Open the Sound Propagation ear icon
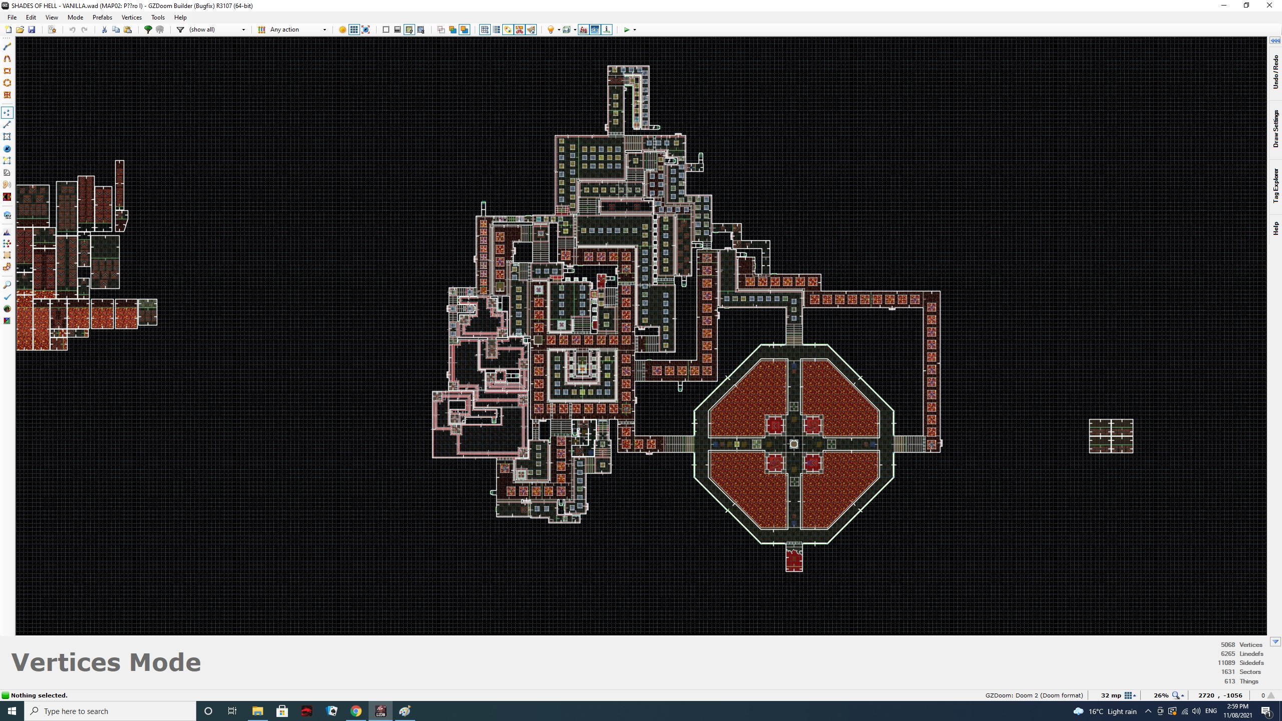This screenshot has width=1282, height=721. pyautogui.click(x=7, y=185)
